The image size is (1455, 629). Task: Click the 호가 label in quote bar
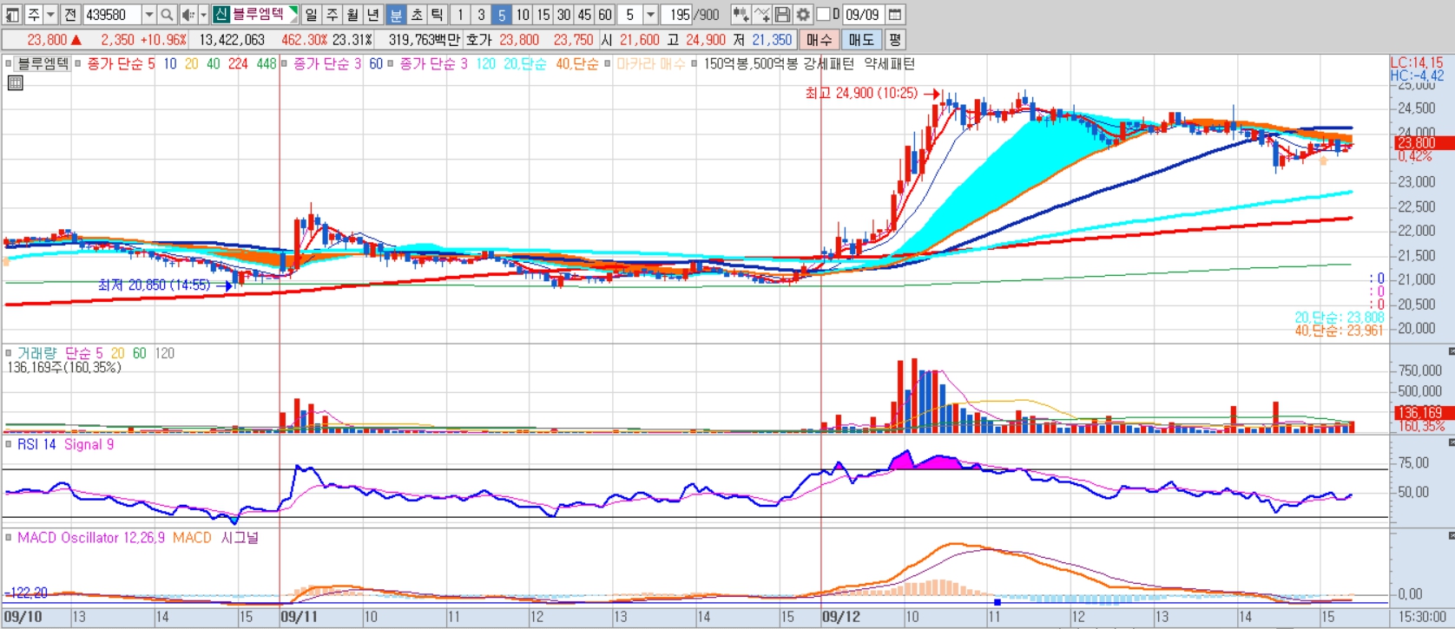[x=478, y=40]
